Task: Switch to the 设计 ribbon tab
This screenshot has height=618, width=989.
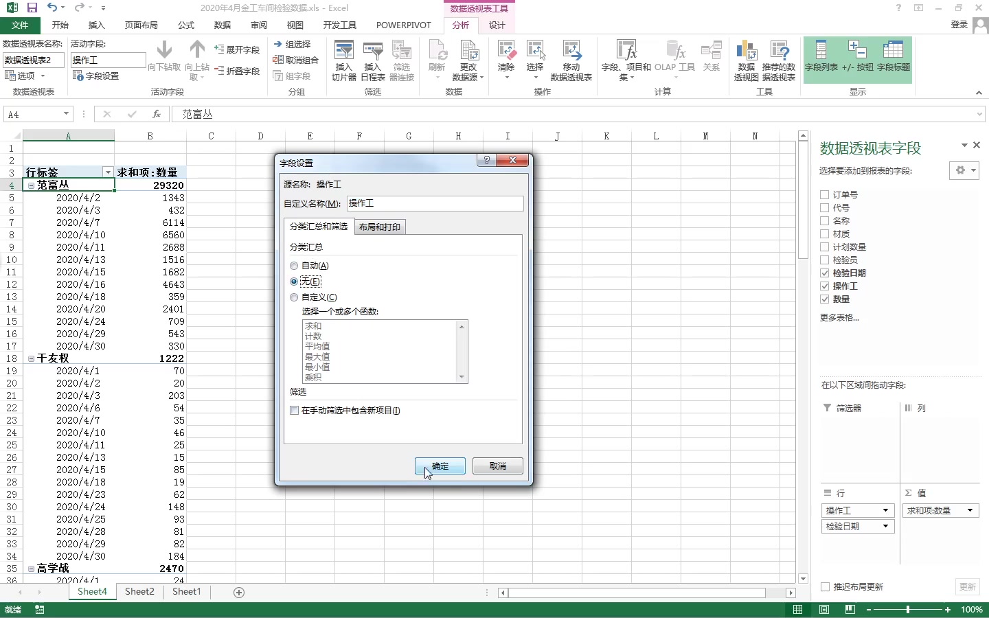Action: click(x=497, y=25)
